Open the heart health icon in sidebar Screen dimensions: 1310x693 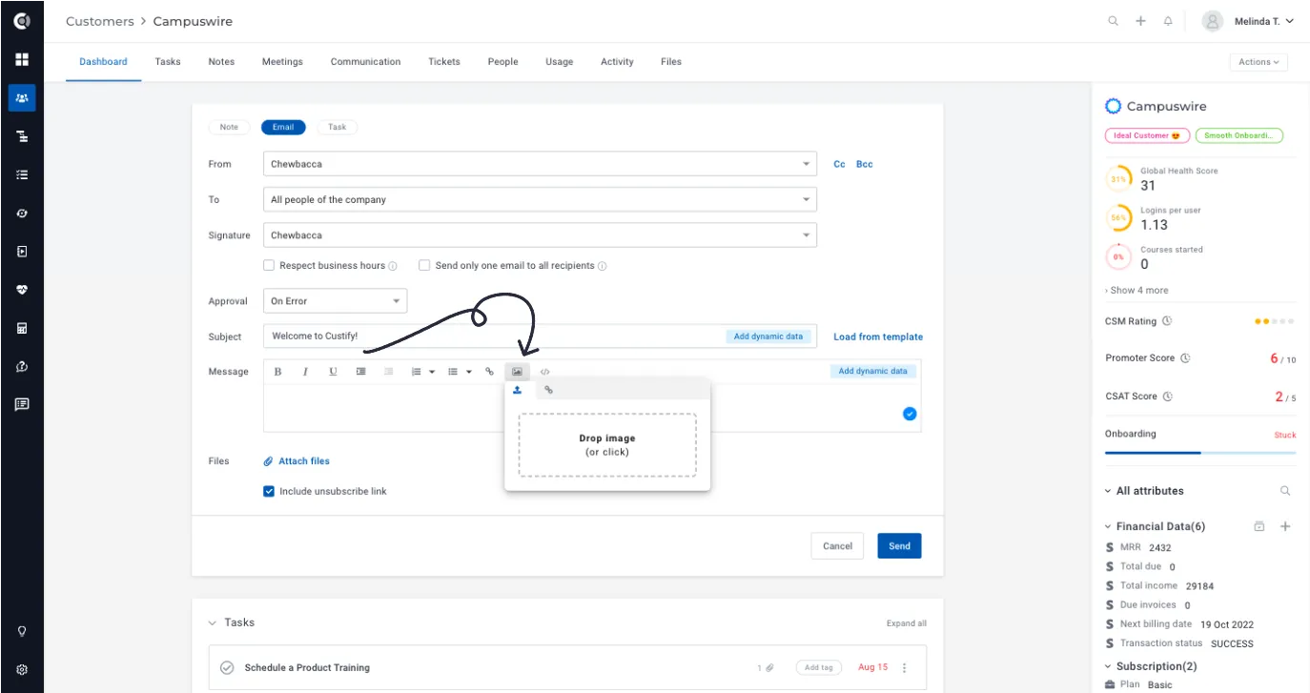point(22,290)
